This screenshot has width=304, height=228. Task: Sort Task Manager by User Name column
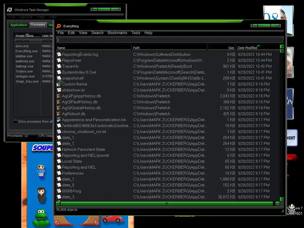[47, 36]
